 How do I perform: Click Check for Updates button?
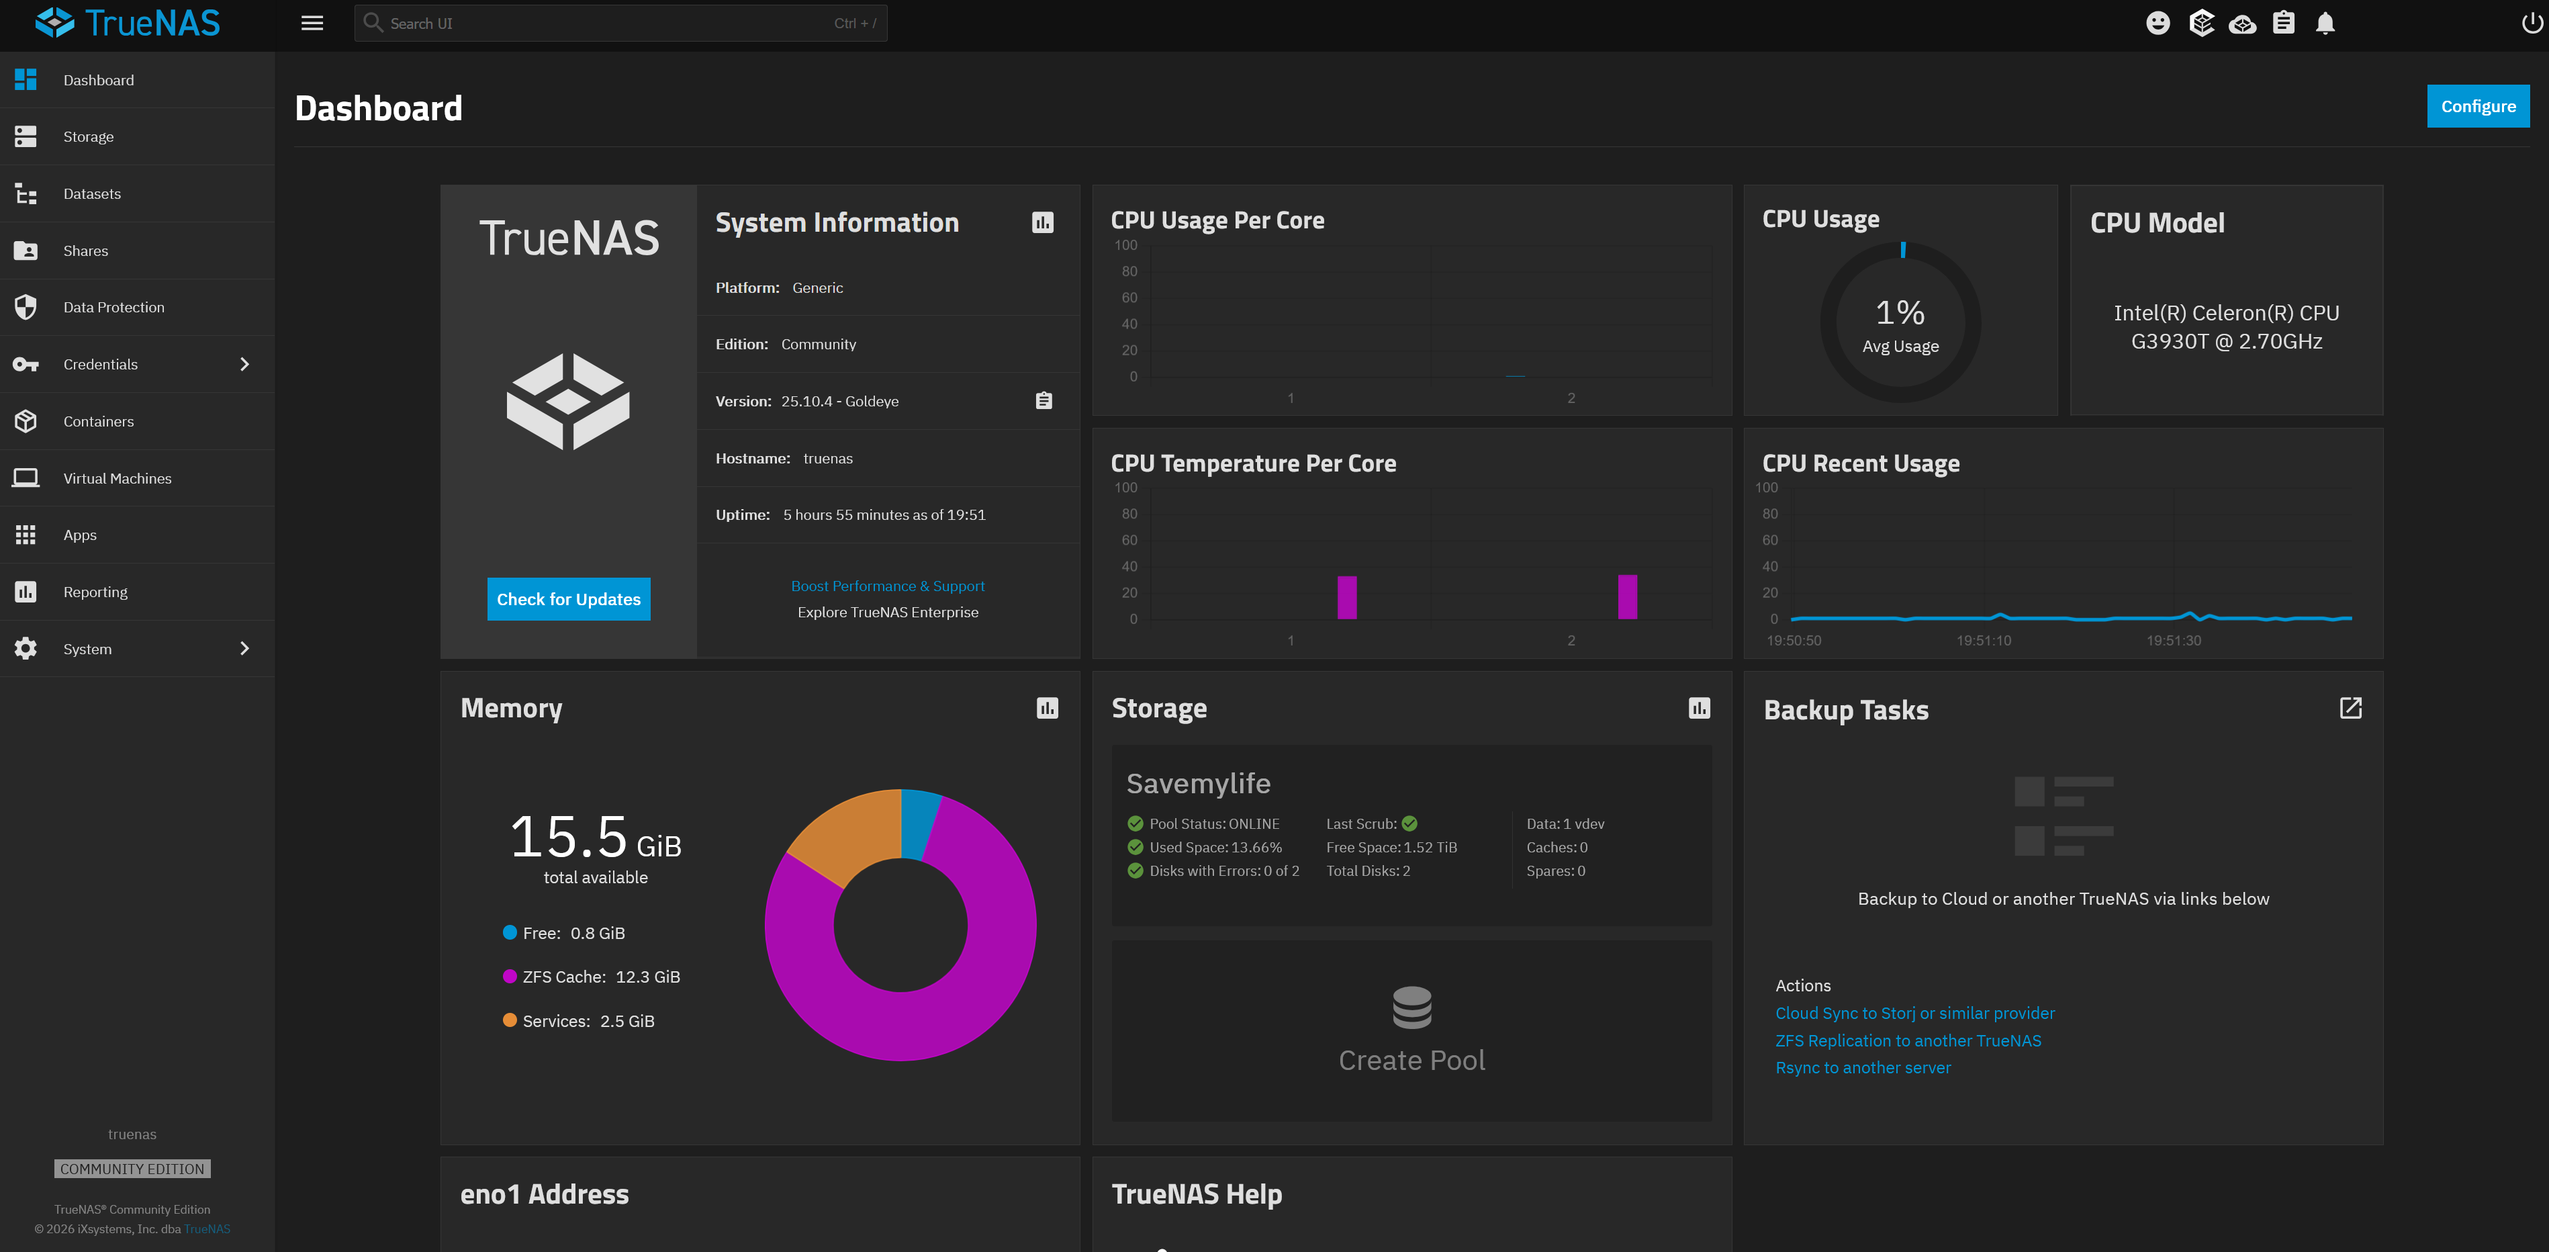(568, 598)
